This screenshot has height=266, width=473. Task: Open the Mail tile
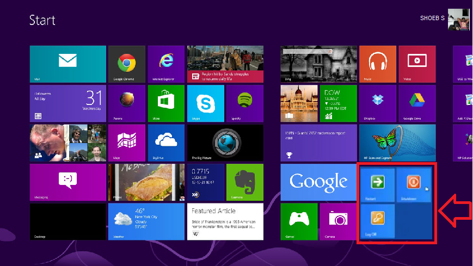tap(68, 64)
